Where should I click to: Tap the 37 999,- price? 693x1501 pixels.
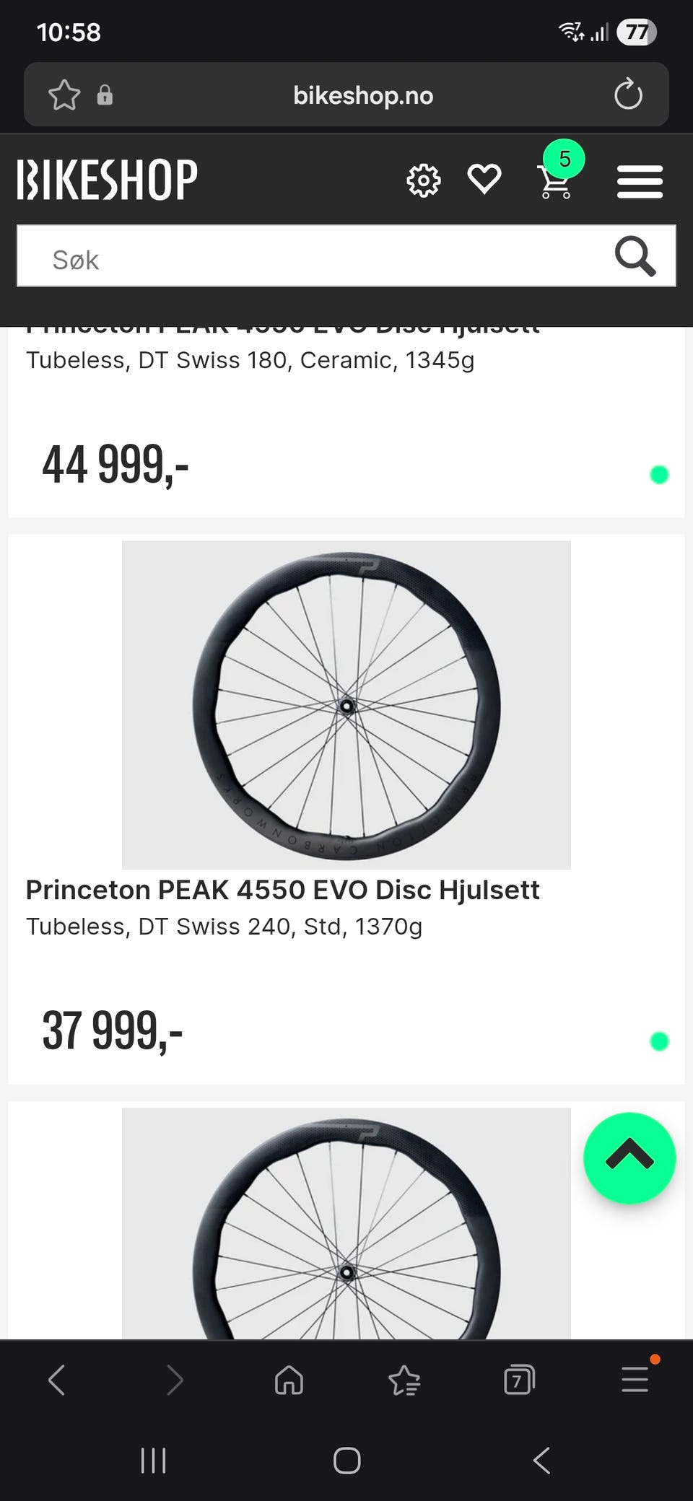click(x=113, y=1030)
